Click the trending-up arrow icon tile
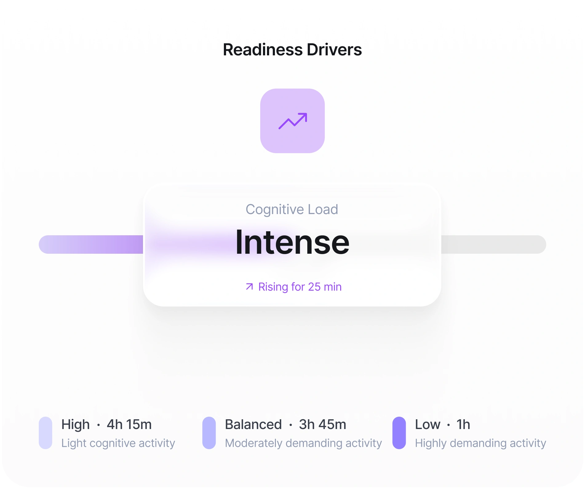The image size is (585, 489). click(292, 121)
